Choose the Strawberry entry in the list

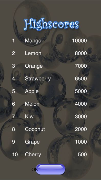[38, 79]
